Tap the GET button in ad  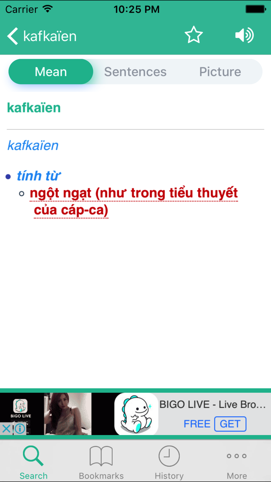point(230,424)
